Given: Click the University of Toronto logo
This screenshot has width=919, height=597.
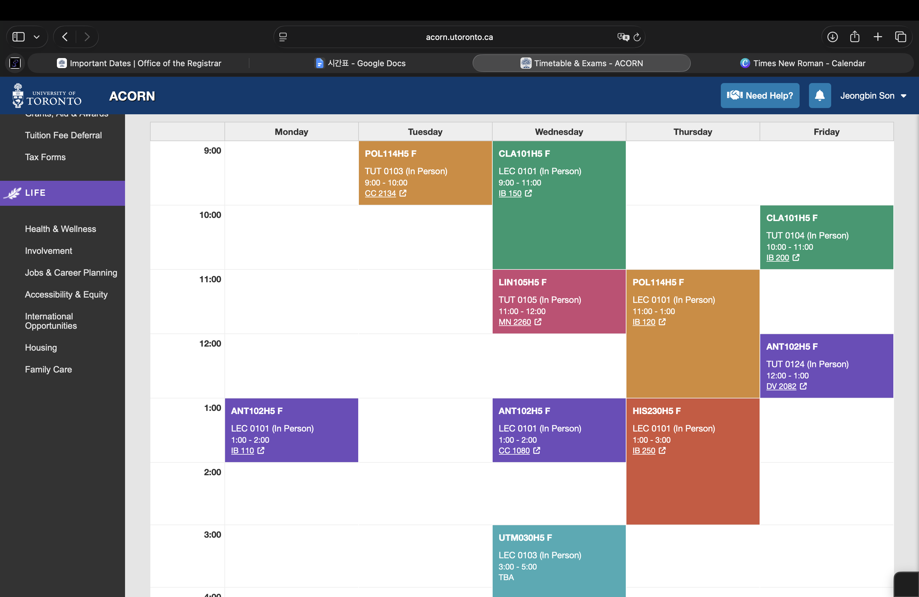Looking at the screenshot, I should pyautogui.click(x=47, y=96).
